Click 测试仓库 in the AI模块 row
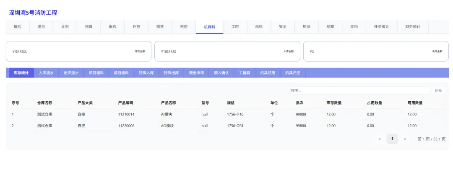453x185 pixels. tap(45, 114)
